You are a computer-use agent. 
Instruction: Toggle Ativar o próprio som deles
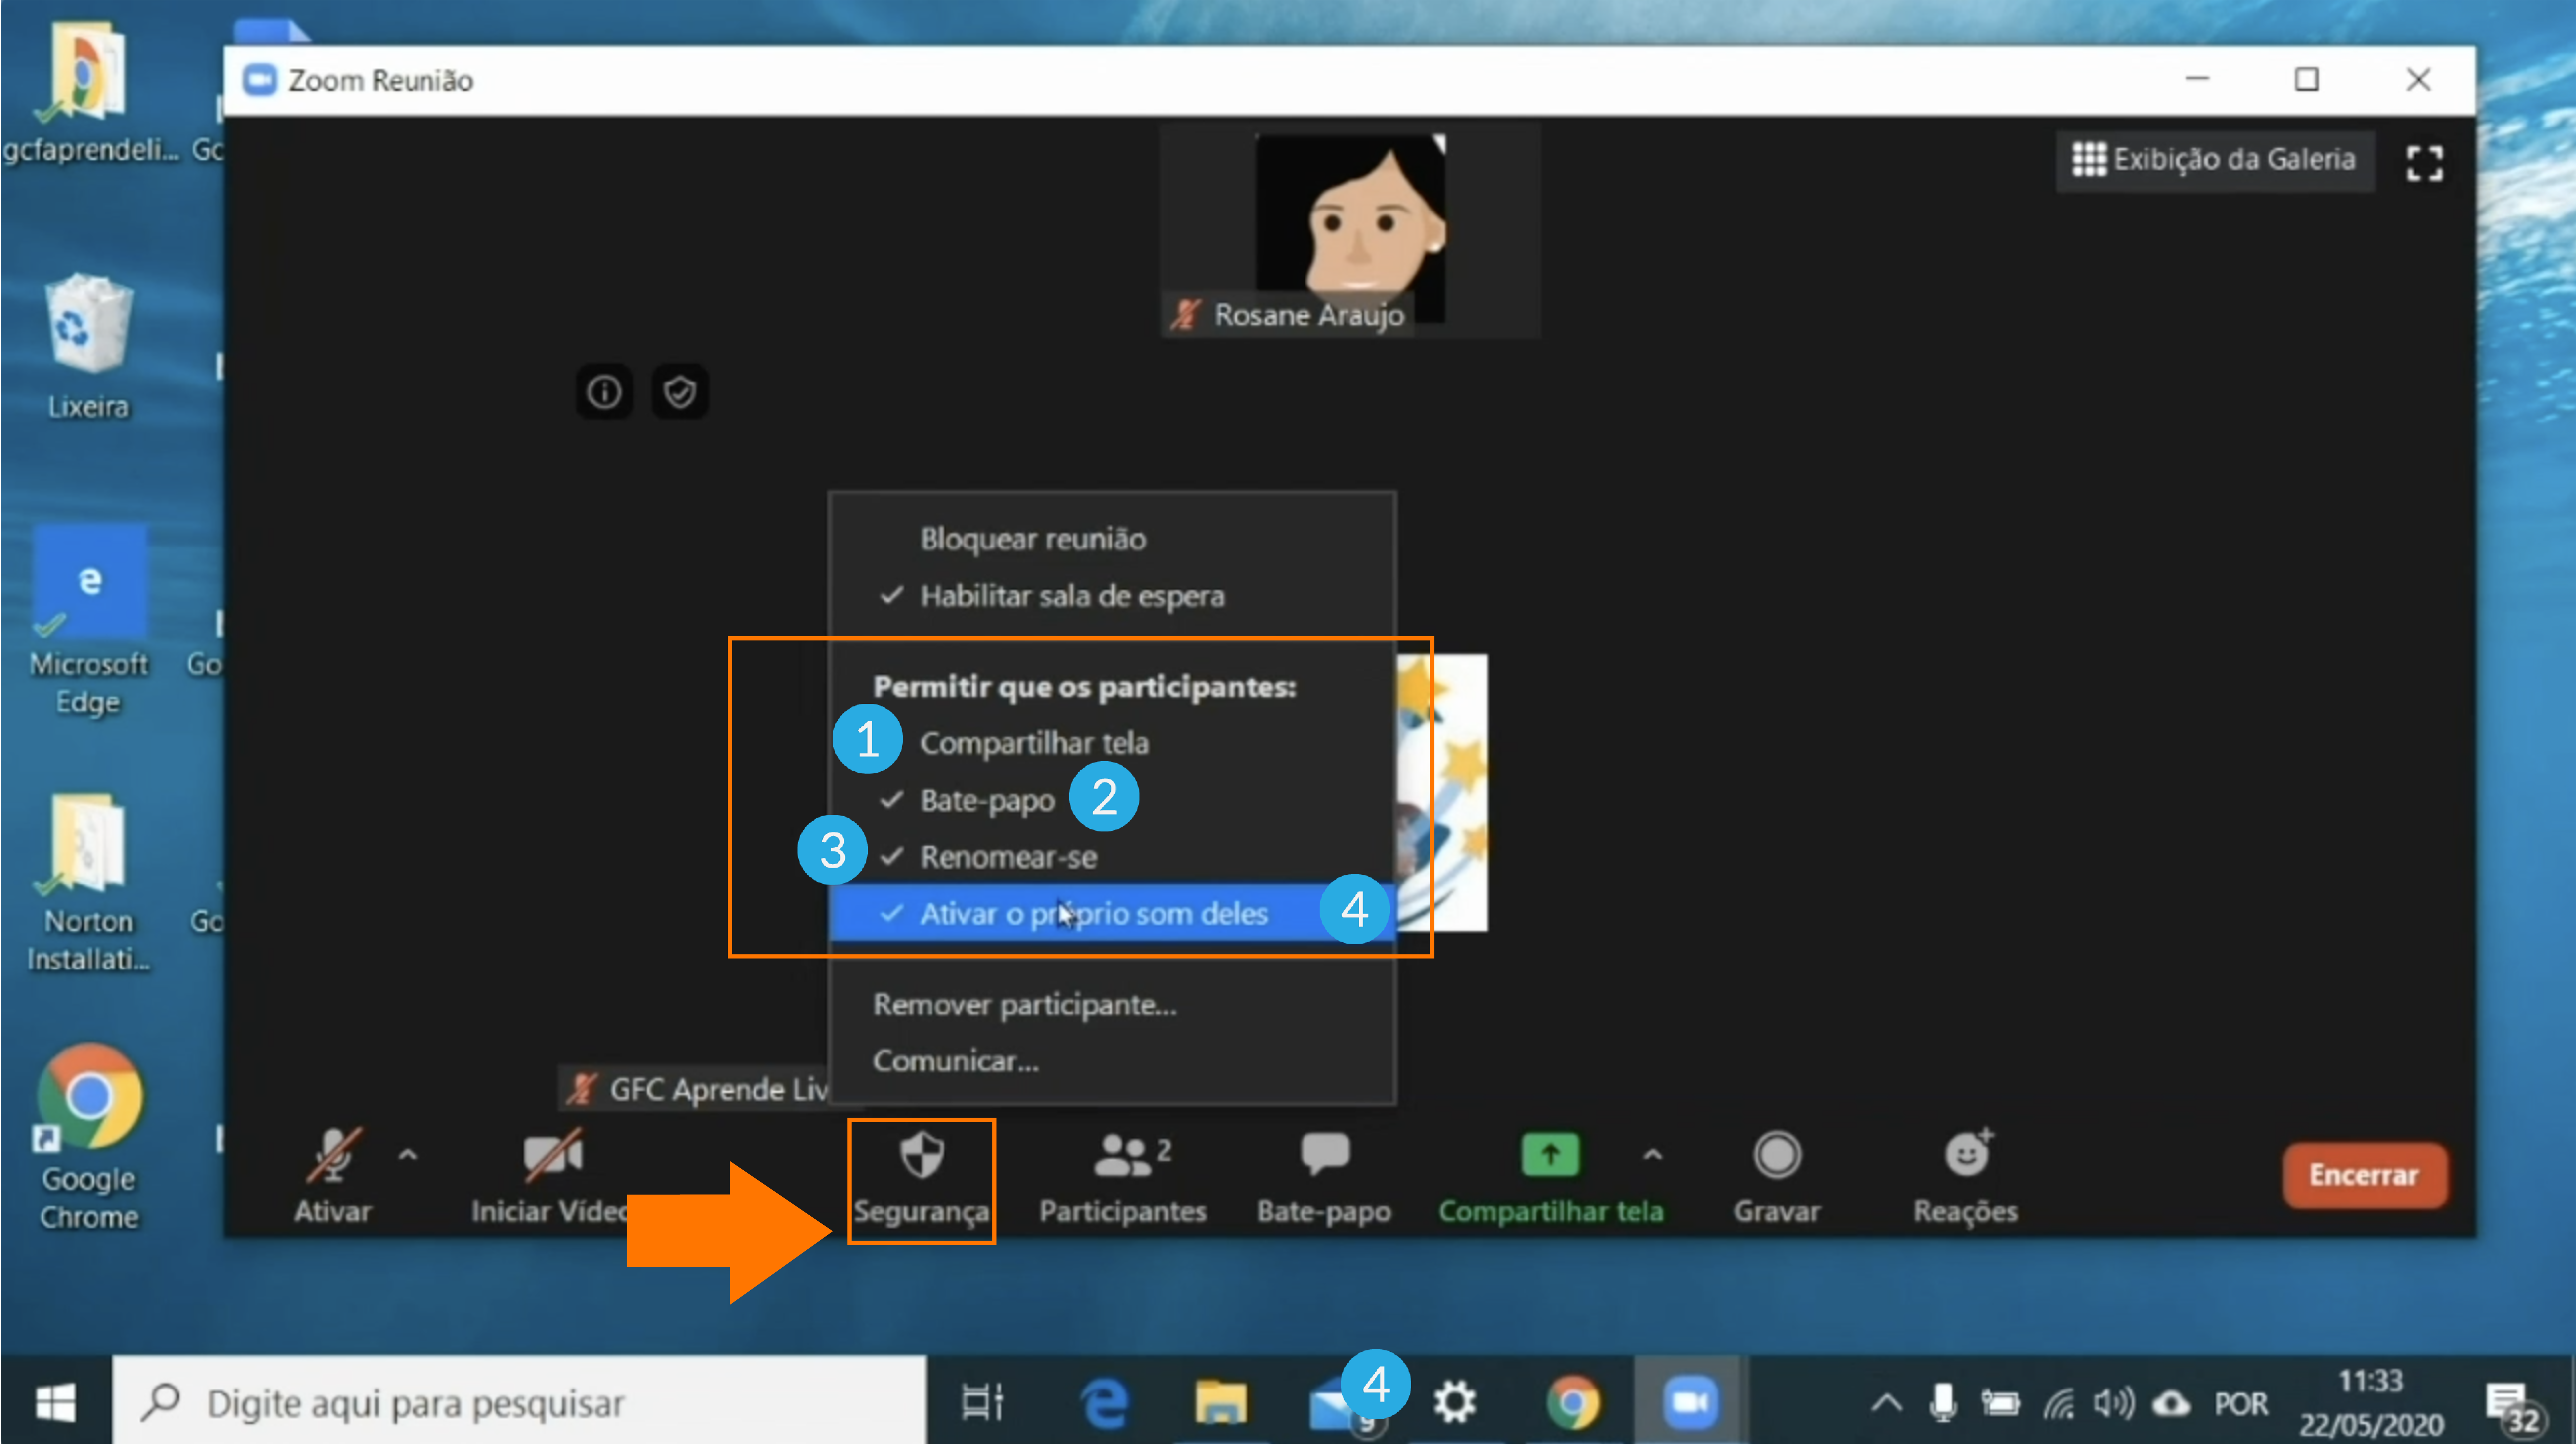pos(1112,913)
